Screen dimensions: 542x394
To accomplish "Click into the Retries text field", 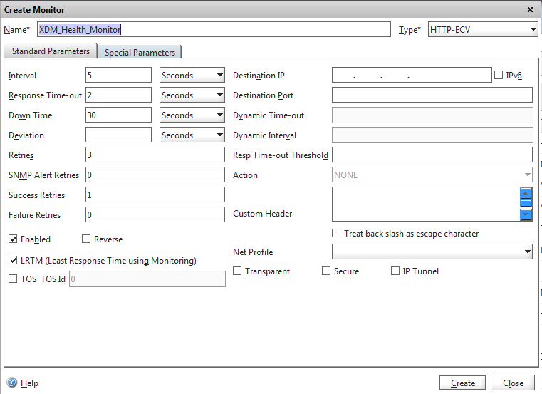I will pyautogui.click(x=155, y=155).
